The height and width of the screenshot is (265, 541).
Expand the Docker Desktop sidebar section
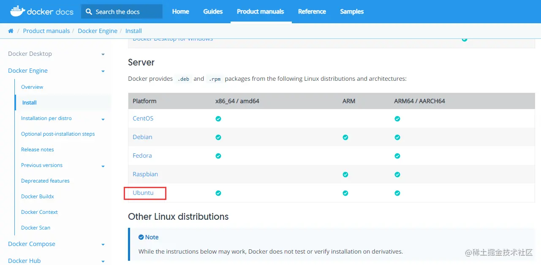pyautogui.click(x=103, y=55)
